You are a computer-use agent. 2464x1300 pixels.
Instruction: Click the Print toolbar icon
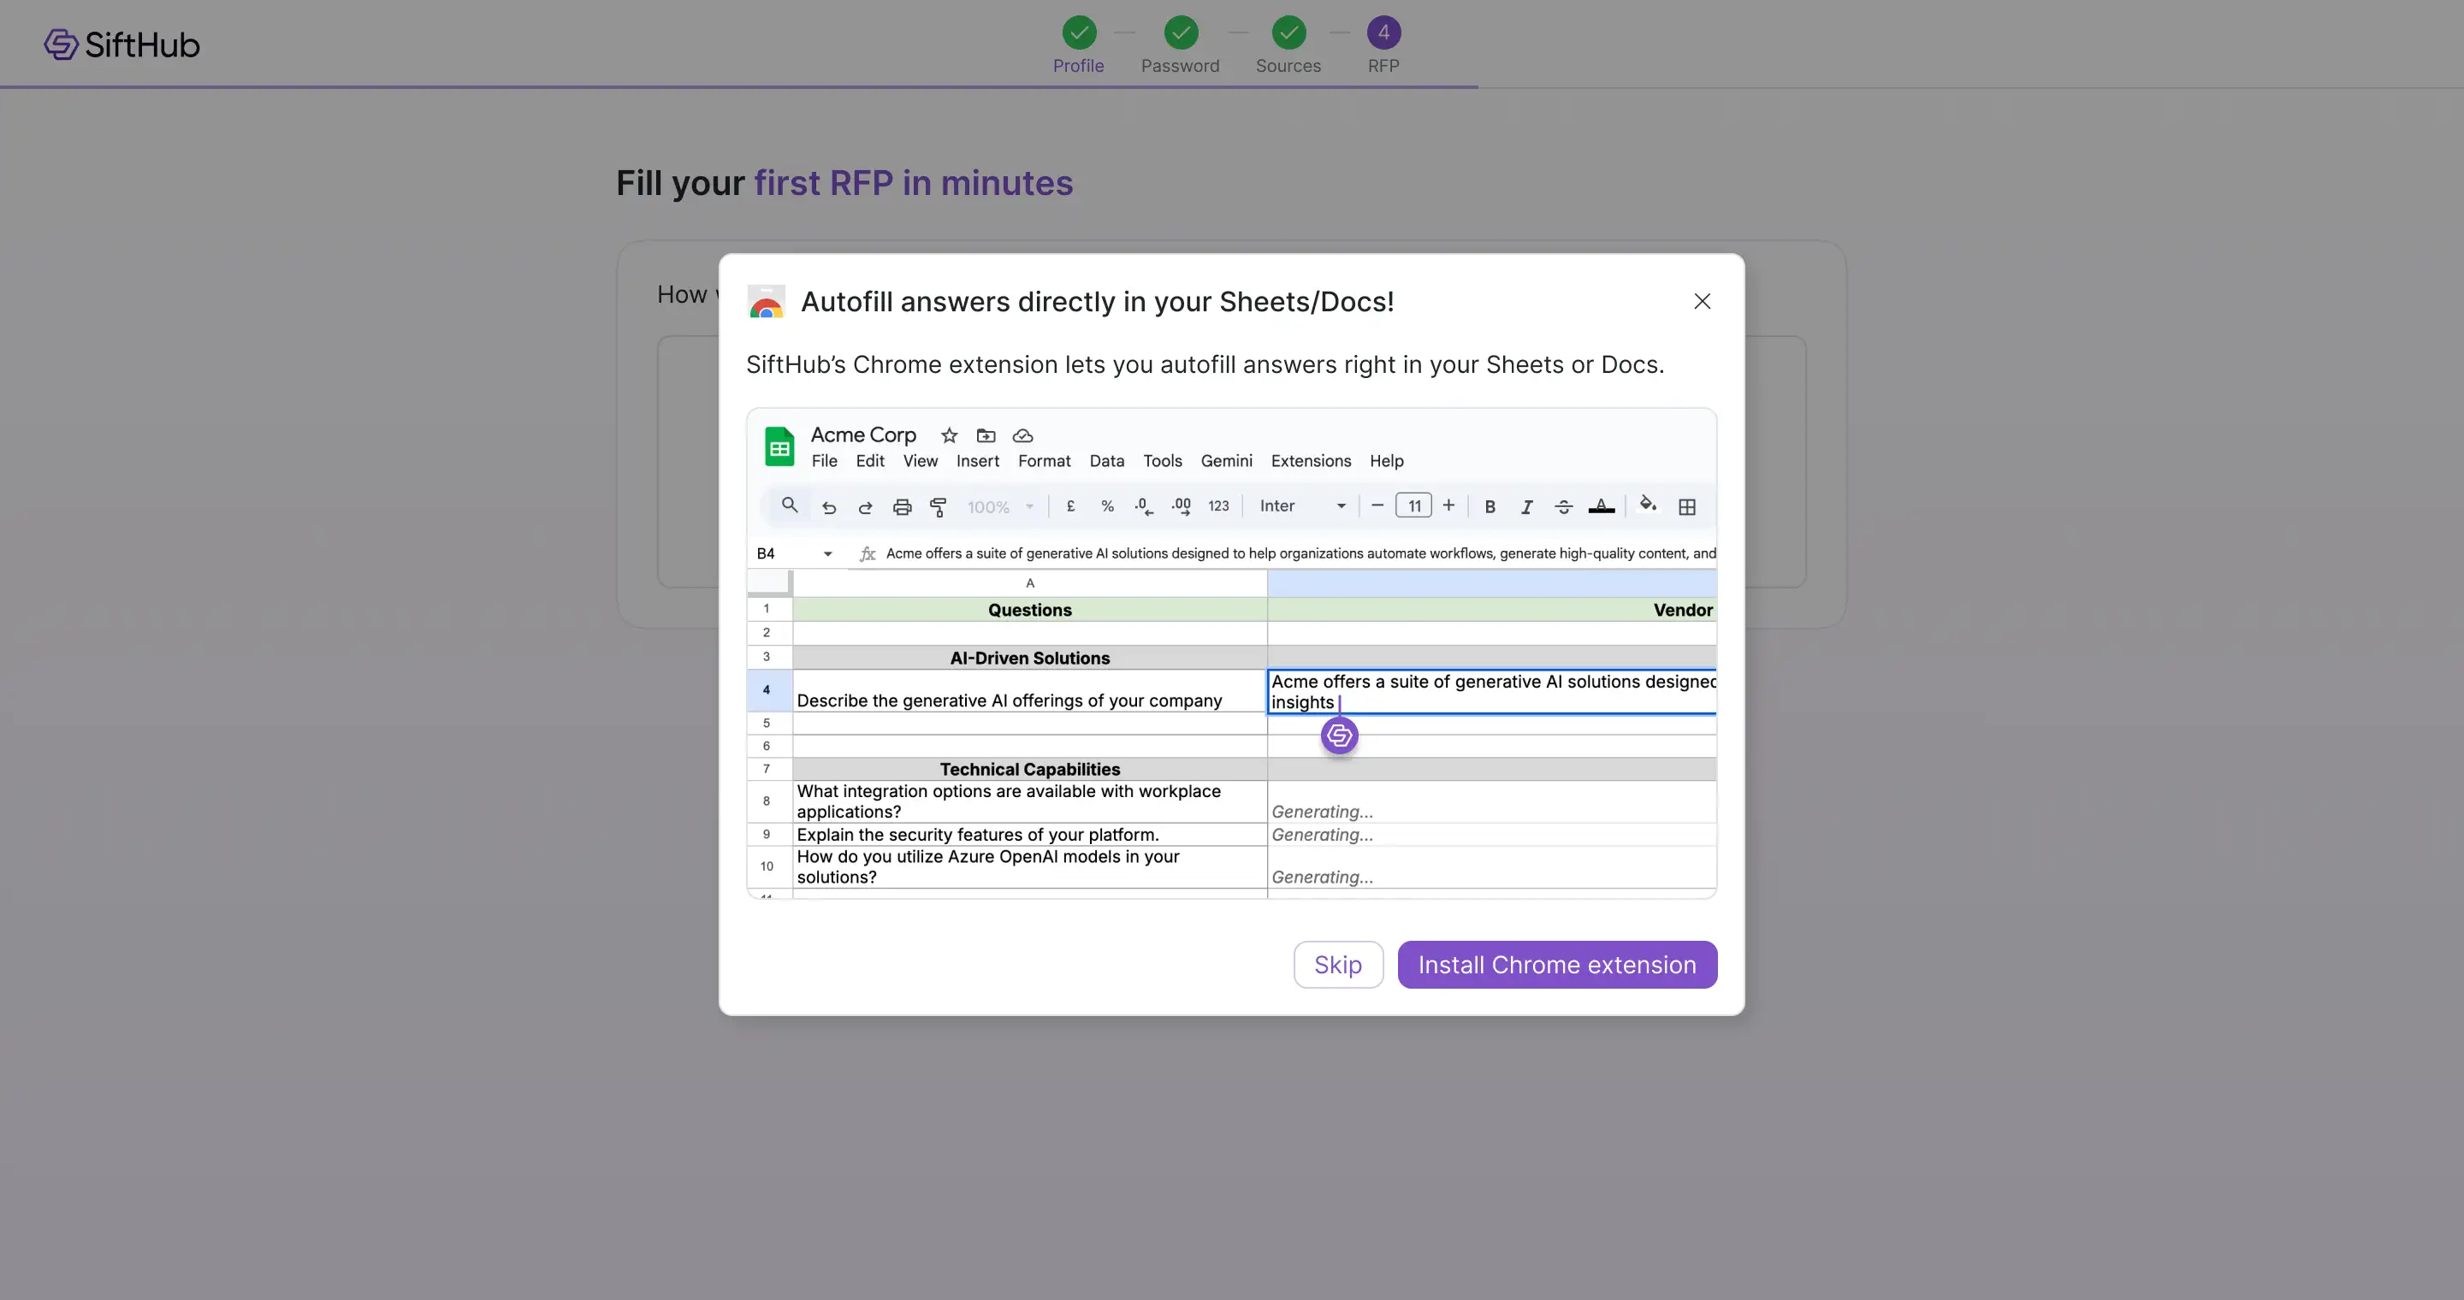pyautogui.click(x=902, y=506)
